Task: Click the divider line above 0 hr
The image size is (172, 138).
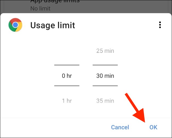Action: tap(67, 65)
